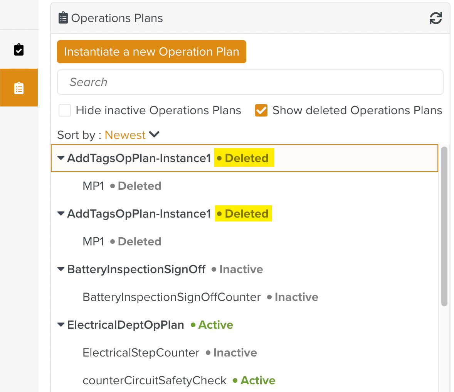This screenshot has width=454, height=392.
Task: Select MP1 under the second deleted plan
Action: 94,242
